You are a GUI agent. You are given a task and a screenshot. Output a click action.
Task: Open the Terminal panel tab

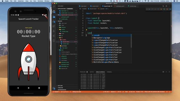109,72
